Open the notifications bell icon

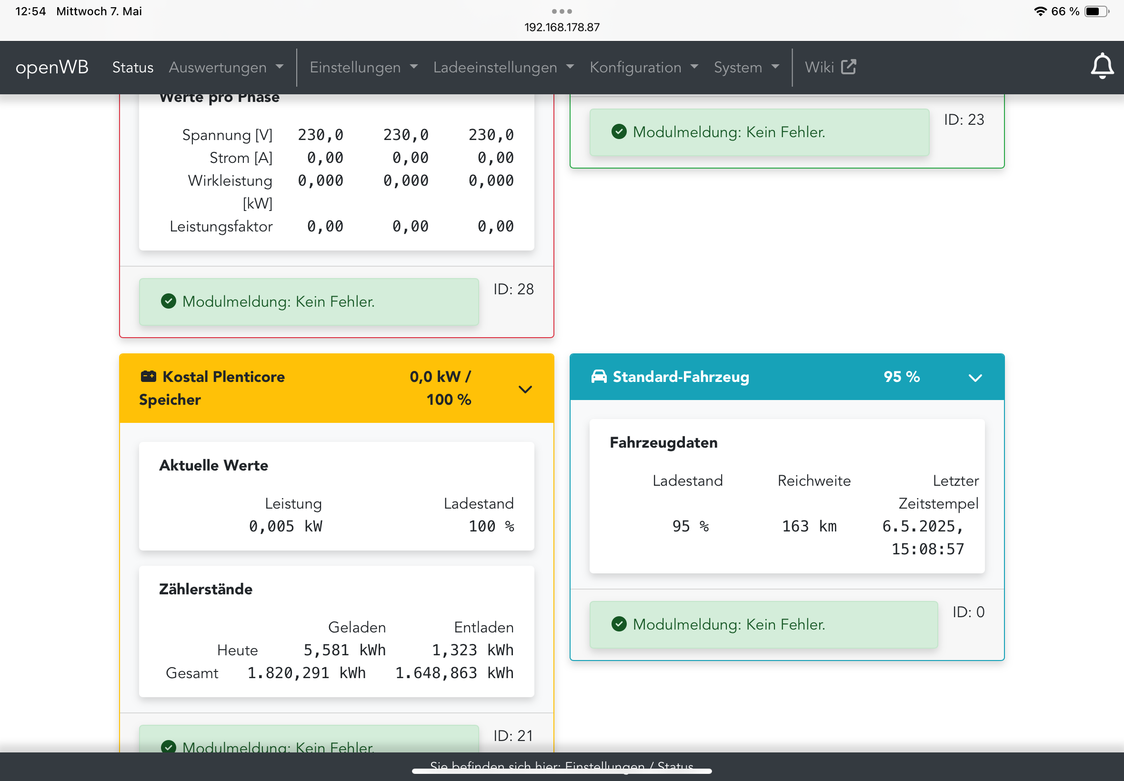click(x=1102, y=67)
